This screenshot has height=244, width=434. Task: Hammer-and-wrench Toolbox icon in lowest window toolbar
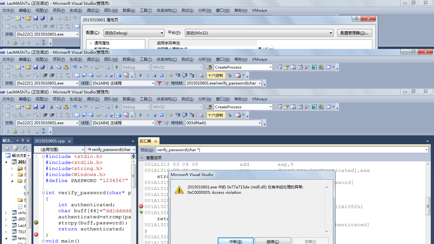[307, 107]
